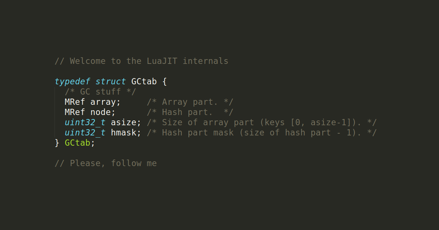Click MRef type on the array line
Image resolution: width=439 pixels, height=230 pixels.
75,102
